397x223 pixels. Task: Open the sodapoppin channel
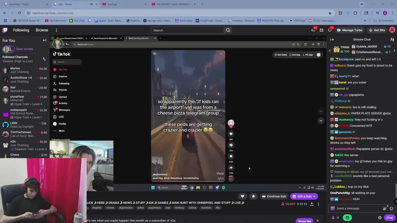pyautogui.click(x=25, y=113)
